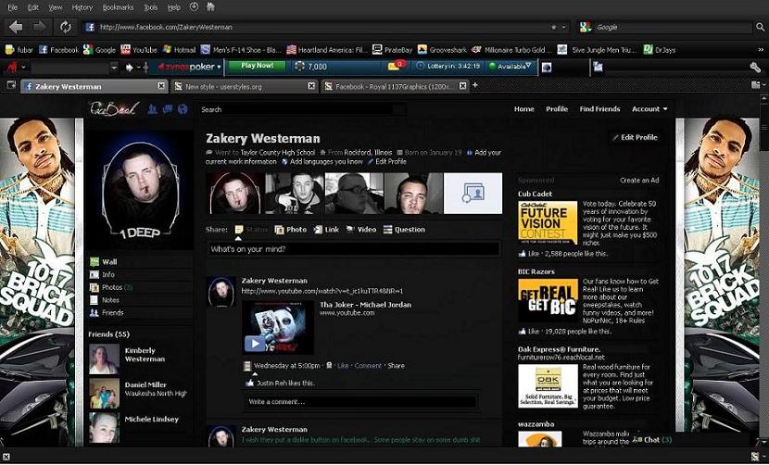Open the Google search engine selector
This screenshot has height=465, width=769.
click(586, 27)
